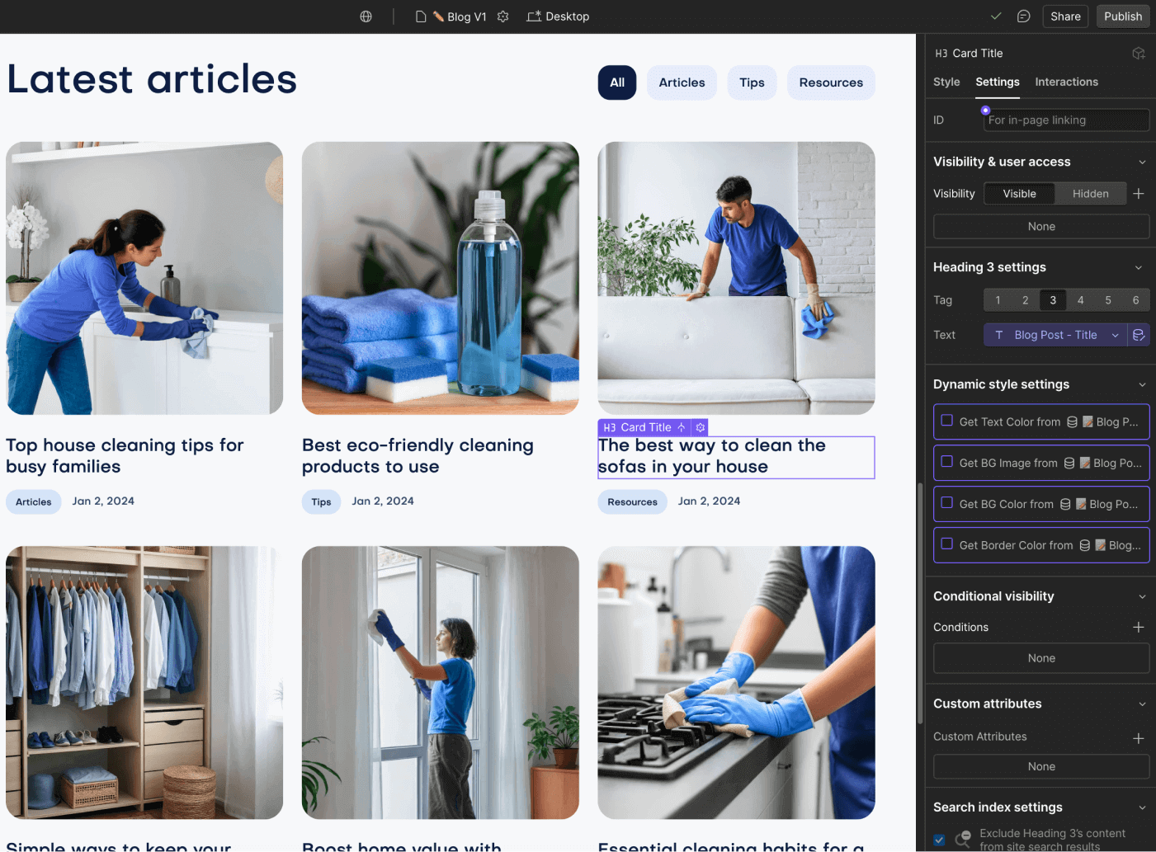Select the Resources filter tab
Image resolution: width=1156 pixels, height=852 pixels.
[x=831, y=82]
